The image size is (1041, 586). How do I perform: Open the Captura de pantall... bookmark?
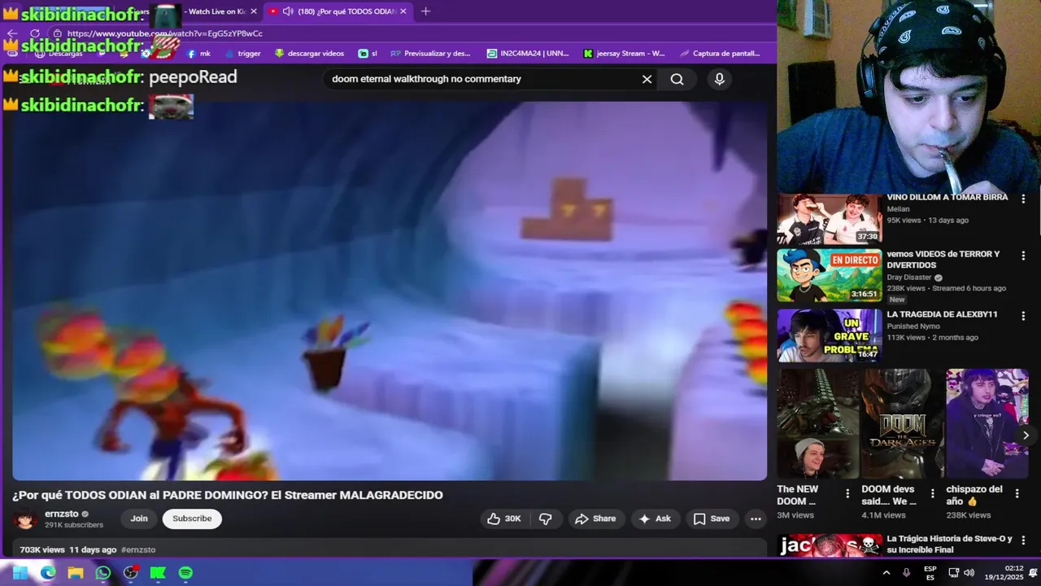(719, 54)
